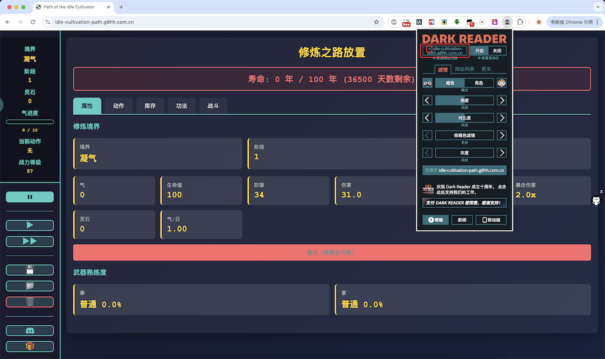Click the pause button in the sidebar
The height and width of the screenshot is (359, 605).
click(x=30, y=197)
